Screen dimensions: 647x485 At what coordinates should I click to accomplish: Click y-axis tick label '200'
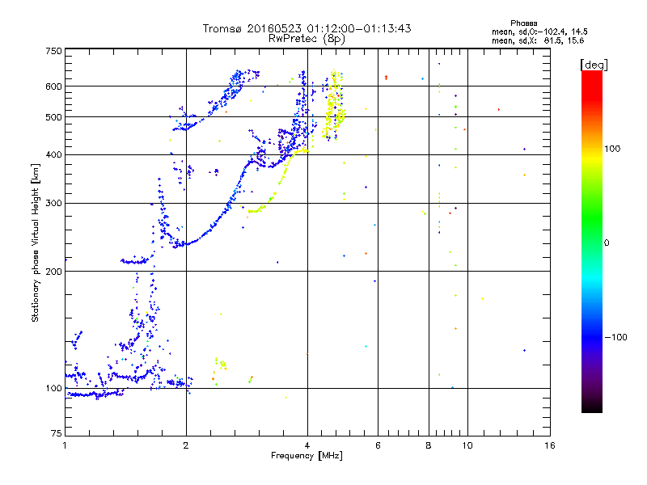53,272
